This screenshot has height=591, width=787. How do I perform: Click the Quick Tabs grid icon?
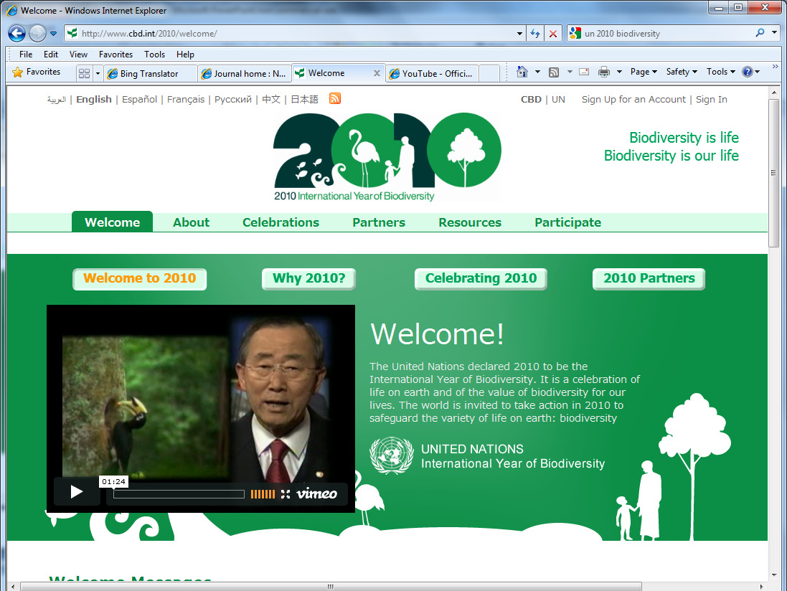click(x=85, y=73)
